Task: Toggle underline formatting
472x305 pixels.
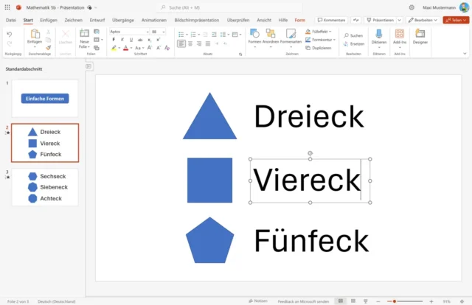Action: coord(130,40)
